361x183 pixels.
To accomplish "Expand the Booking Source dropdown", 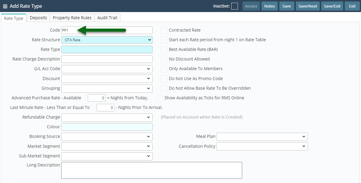I will (107, 137).
